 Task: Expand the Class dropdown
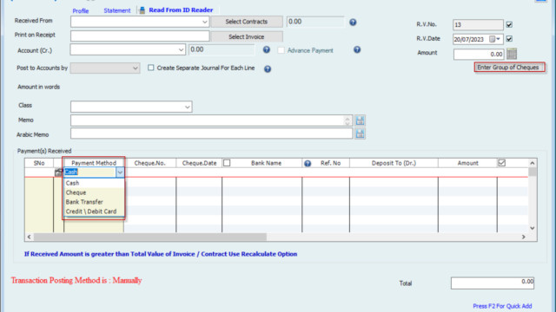(188, 107)
